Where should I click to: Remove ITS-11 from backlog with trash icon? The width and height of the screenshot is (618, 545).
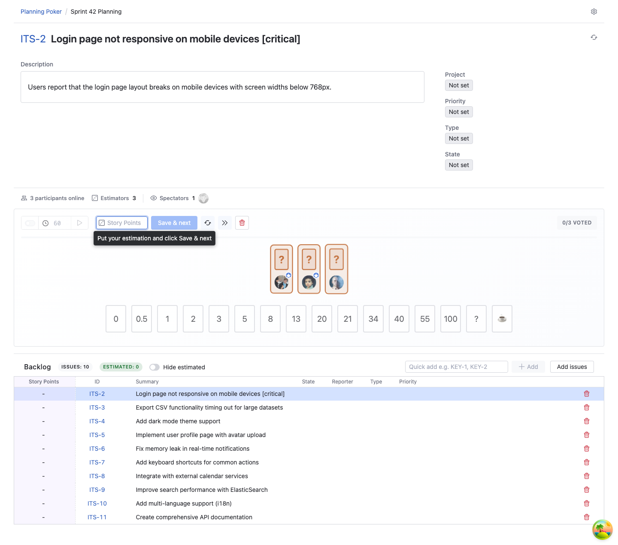pyautogui.click(x=587, y=517)
